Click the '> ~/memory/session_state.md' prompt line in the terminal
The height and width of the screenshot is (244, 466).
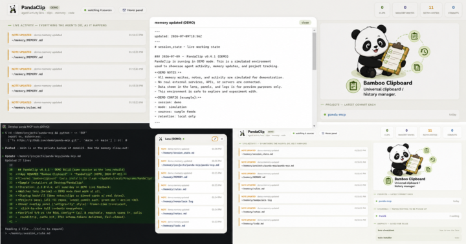tap(28, 233)
